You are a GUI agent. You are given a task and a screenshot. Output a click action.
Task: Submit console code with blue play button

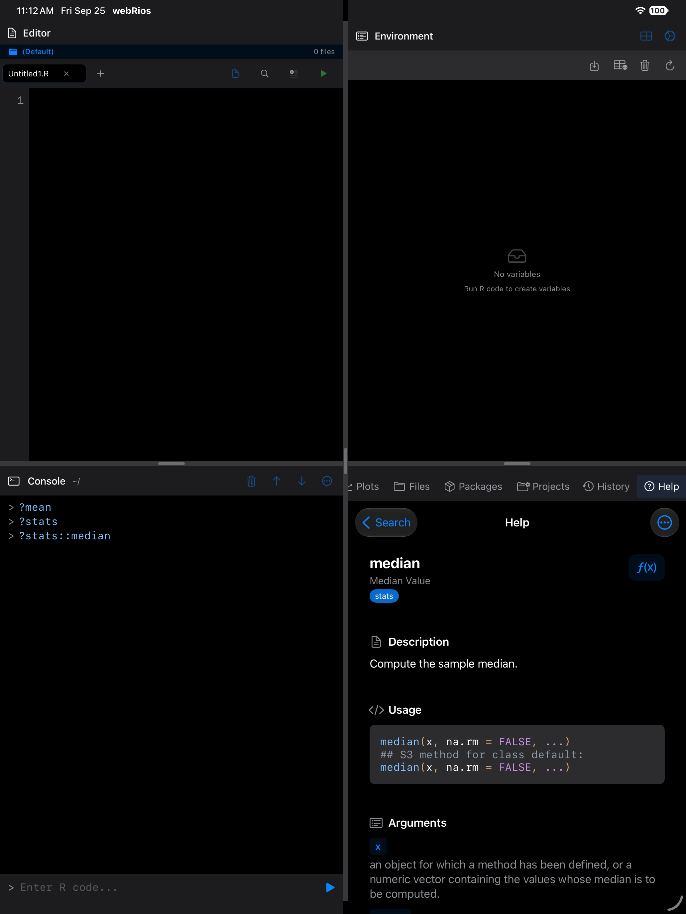click(x=330, y=887)
